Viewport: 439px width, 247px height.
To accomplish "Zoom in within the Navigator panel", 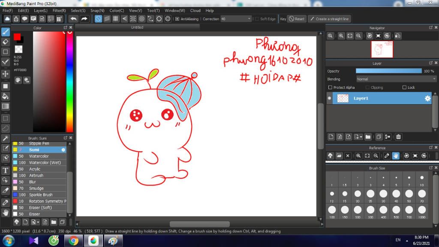I will 341,36.
